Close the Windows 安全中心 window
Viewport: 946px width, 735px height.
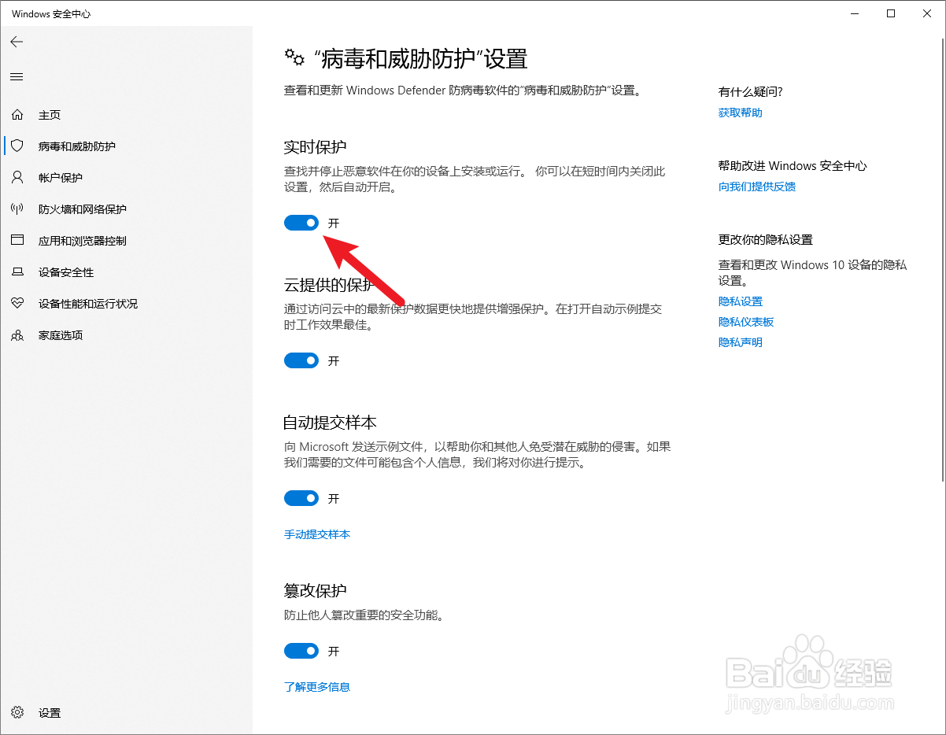pos(927,13)
